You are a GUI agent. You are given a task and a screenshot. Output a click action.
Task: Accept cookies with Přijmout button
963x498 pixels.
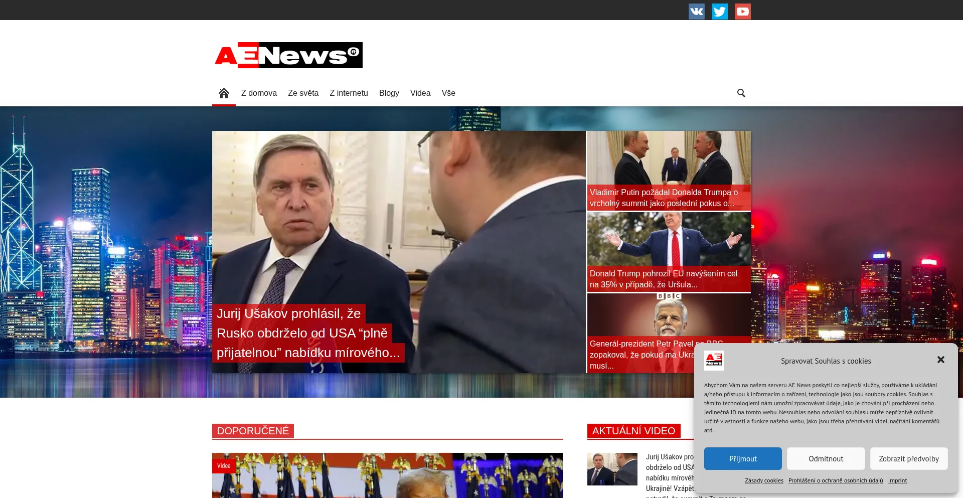pos(742,458)
